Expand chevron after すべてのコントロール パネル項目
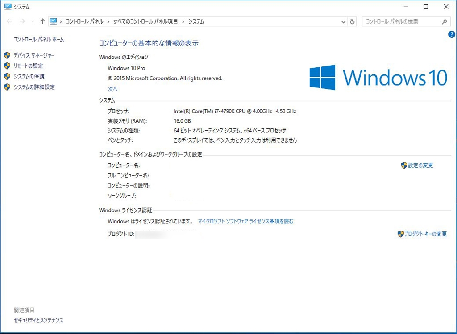 183,21
